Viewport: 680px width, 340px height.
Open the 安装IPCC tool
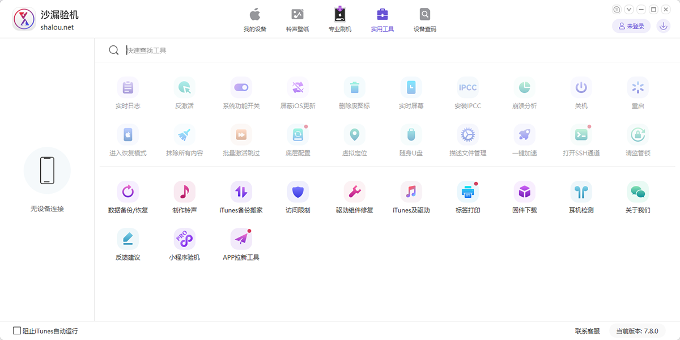click(x=468, y=93)
